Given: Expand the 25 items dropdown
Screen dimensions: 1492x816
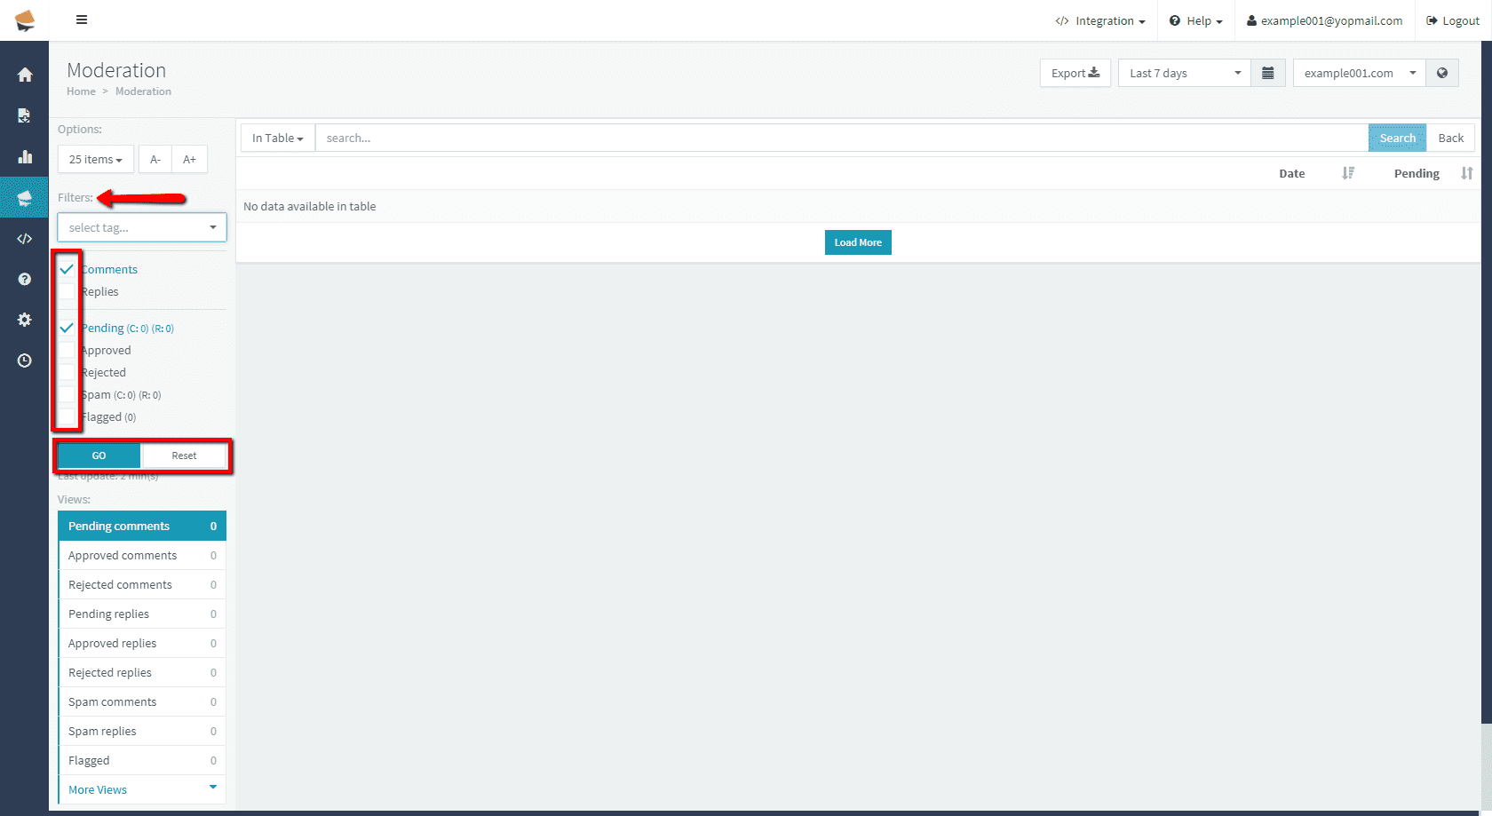Looking at the screenshot, I should [95, 160].
